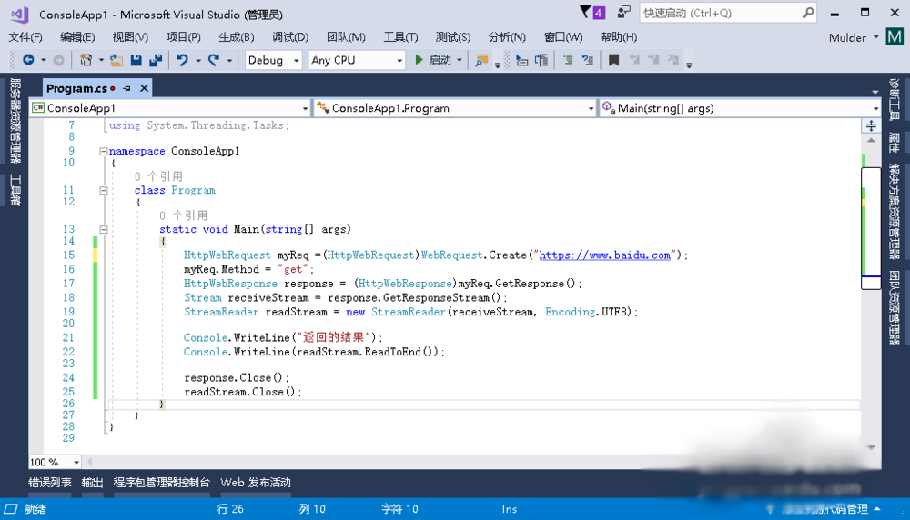The height and width of the screenshot is (520, 910).
Task: Click the Save All toolbar icon
Action: [155, 60]
